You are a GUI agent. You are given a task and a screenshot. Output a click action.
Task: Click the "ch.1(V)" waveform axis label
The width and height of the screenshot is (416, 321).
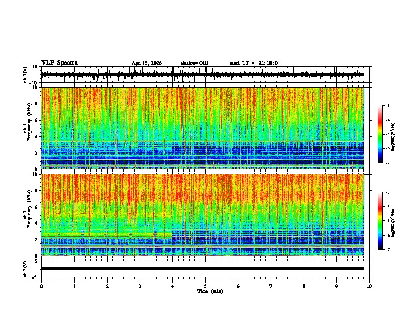click(x=25, y=74)
